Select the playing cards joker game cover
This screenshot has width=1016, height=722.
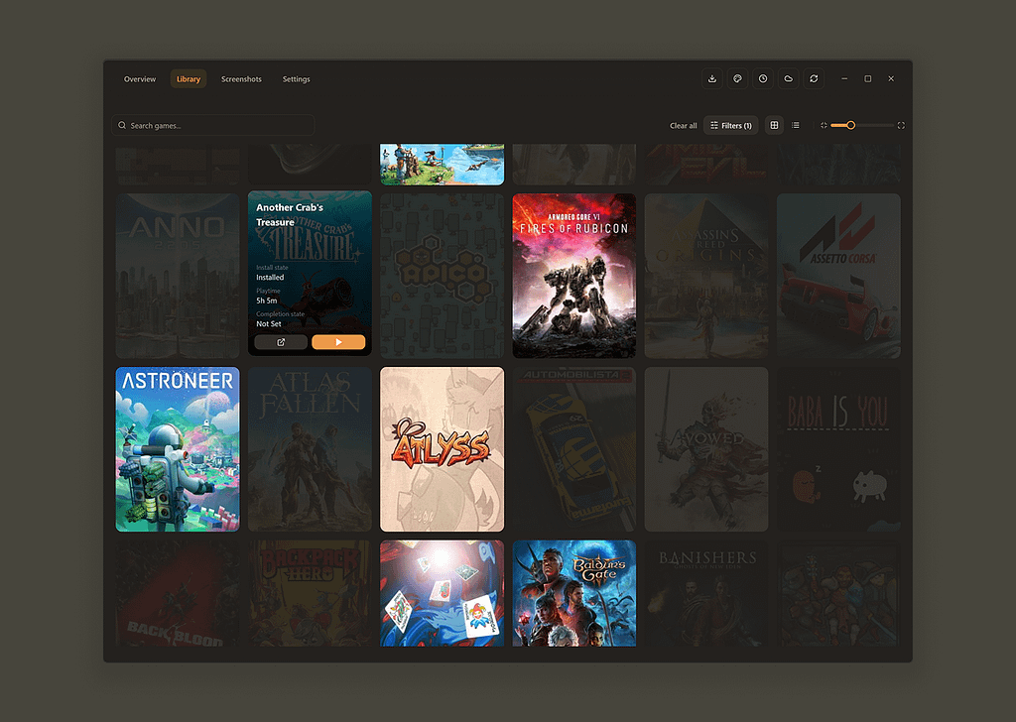click(x=442, y=593)
